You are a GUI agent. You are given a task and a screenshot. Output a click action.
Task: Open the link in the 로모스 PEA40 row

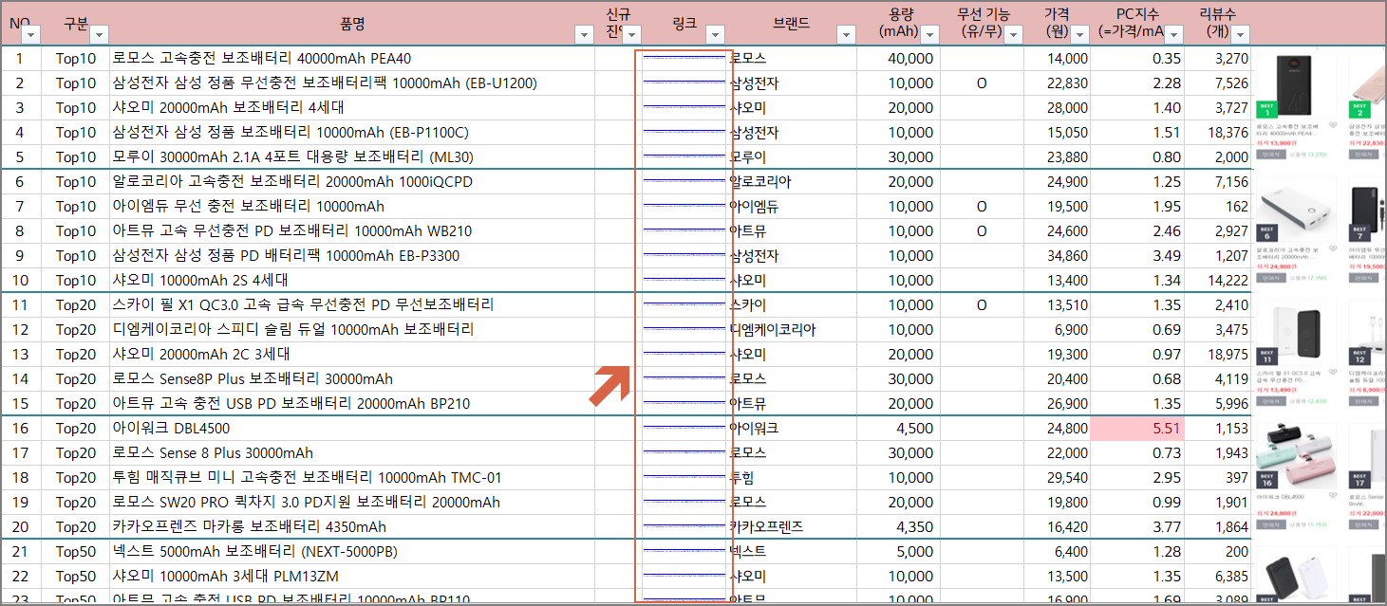[684, 58]
